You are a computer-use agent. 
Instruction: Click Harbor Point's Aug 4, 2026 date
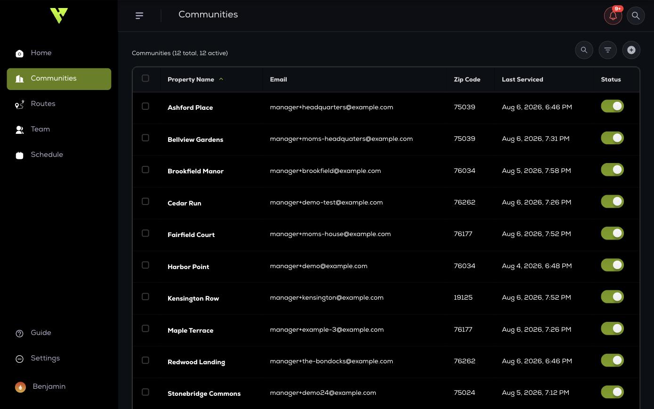[537, 266]
